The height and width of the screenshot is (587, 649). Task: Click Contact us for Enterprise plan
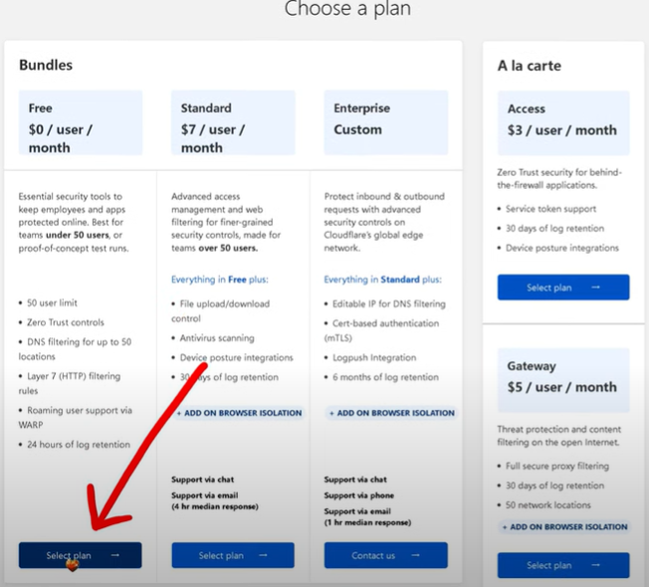[386, 555]
